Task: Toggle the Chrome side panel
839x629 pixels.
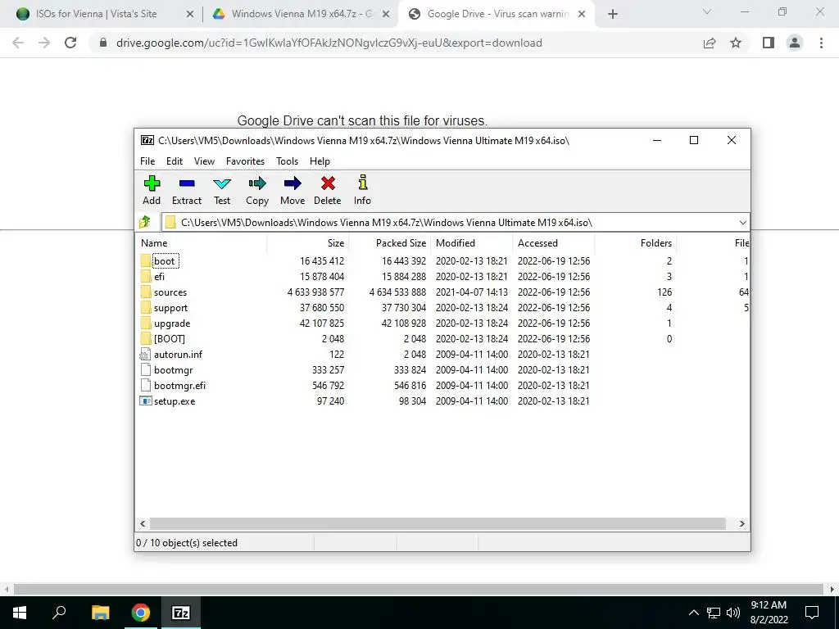Action: click(769, 43)
